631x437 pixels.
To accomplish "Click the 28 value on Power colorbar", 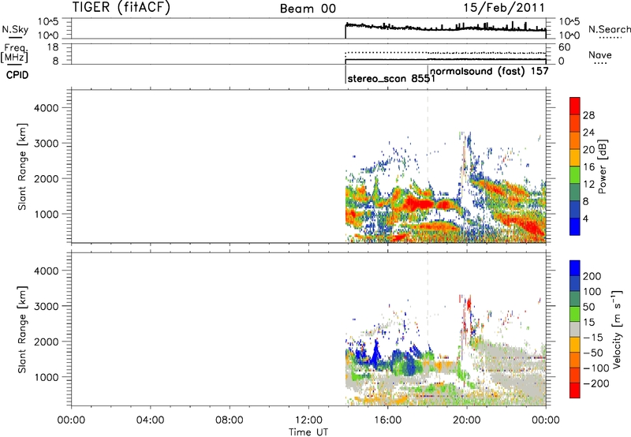I will [588, 115].
